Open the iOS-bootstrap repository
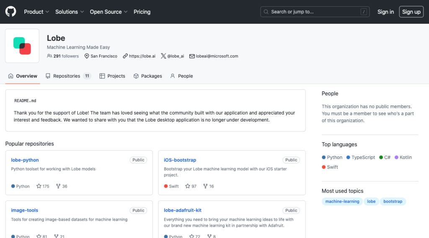This screenshot has height=238, width=429. coord(180,160)
